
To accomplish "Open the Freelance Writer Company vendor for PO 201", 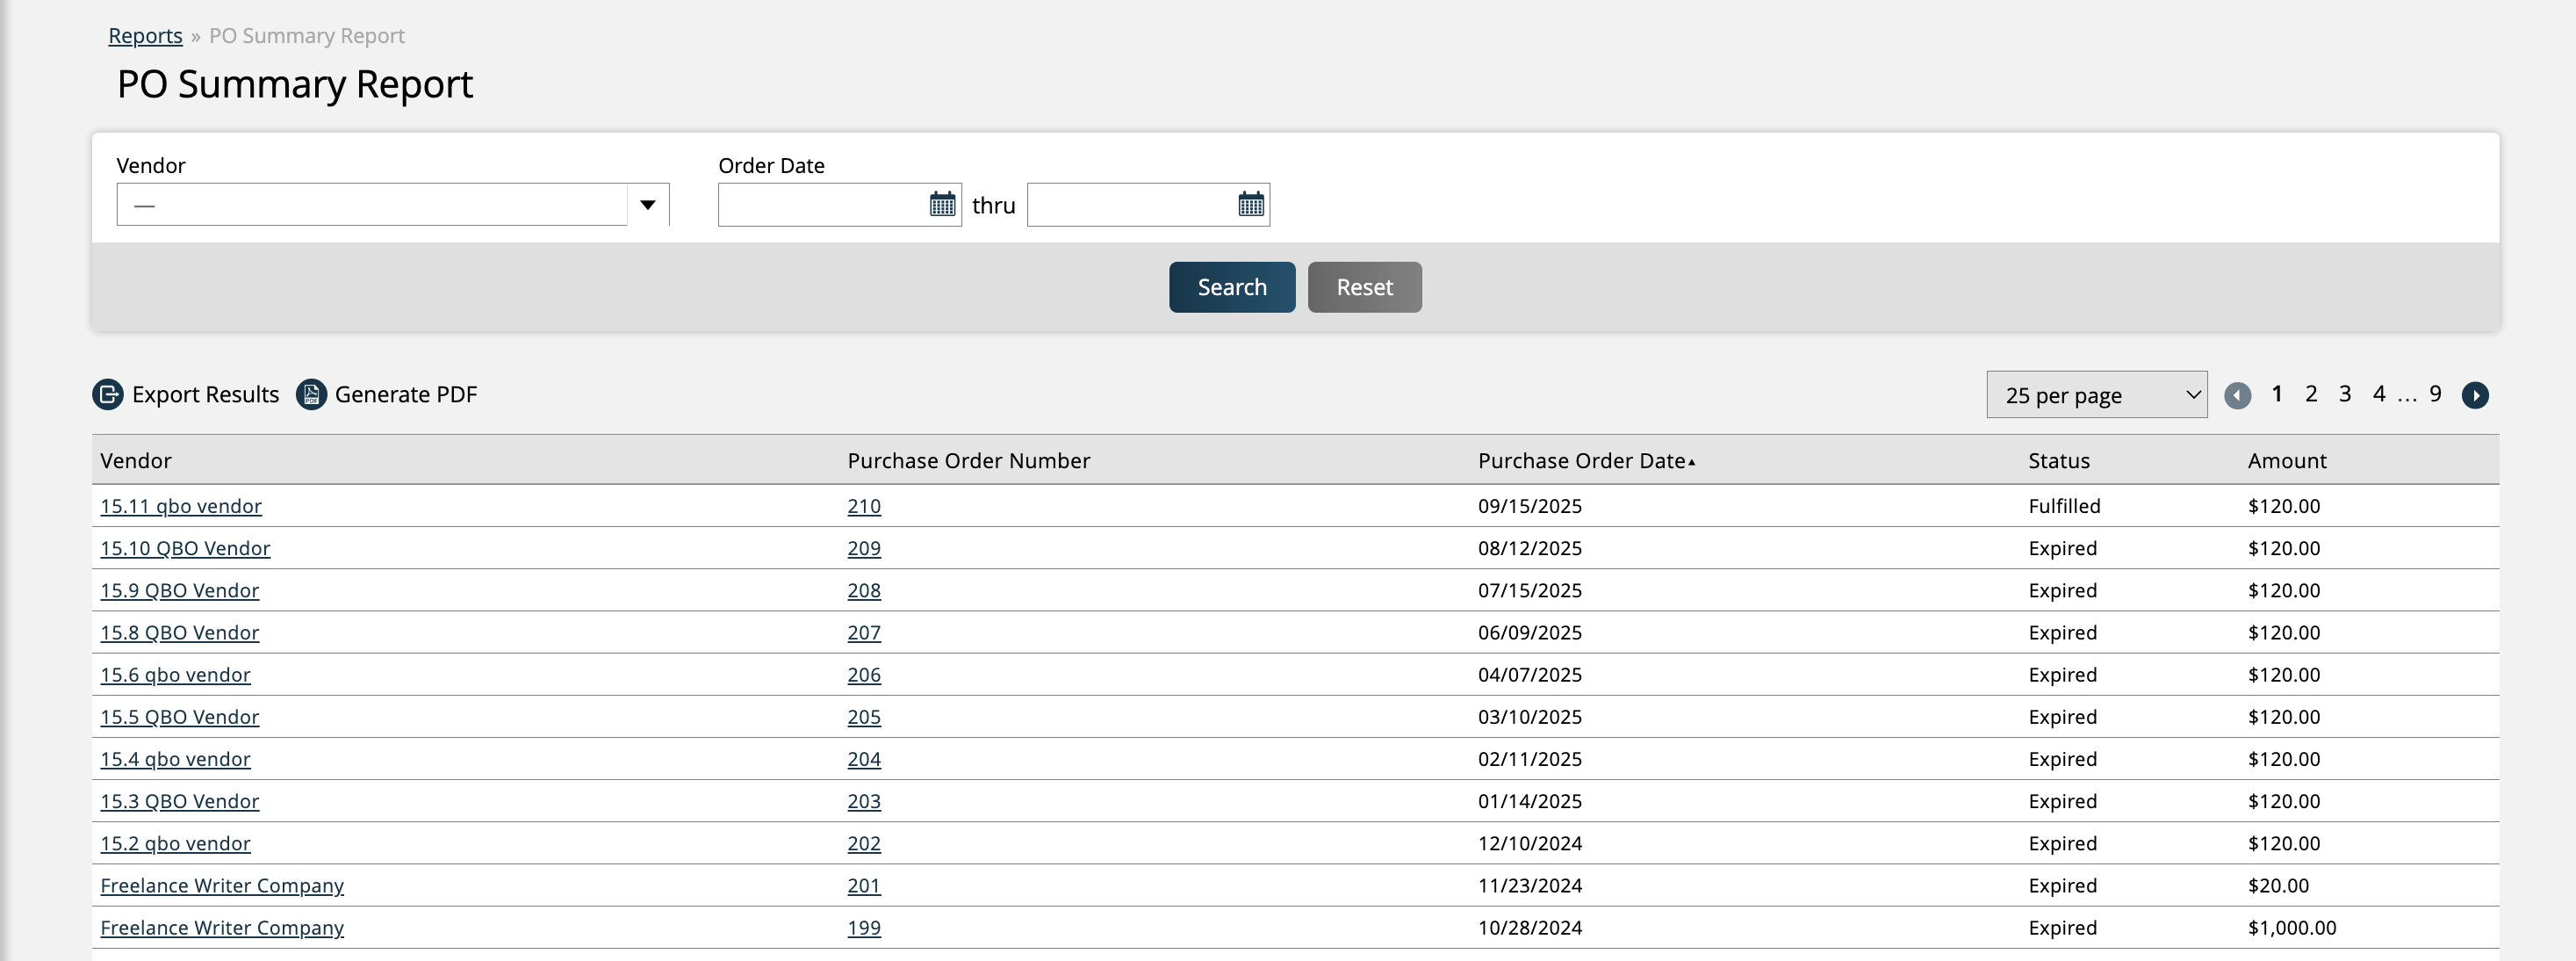I will coord(222,886).
